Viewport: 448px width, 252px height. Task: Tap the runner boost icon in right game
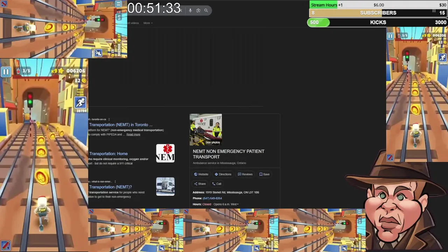click(443, 58)
